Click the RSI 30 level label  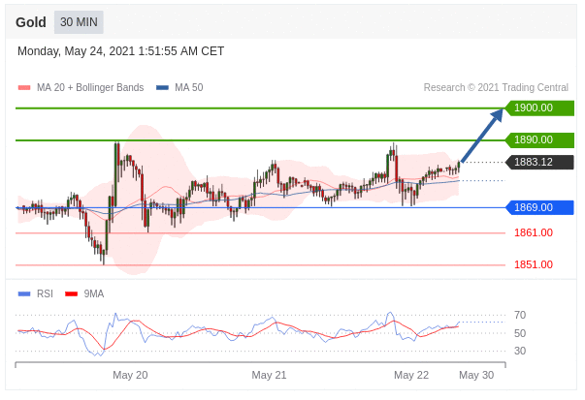pyautogui.click(x=520, y=351)
